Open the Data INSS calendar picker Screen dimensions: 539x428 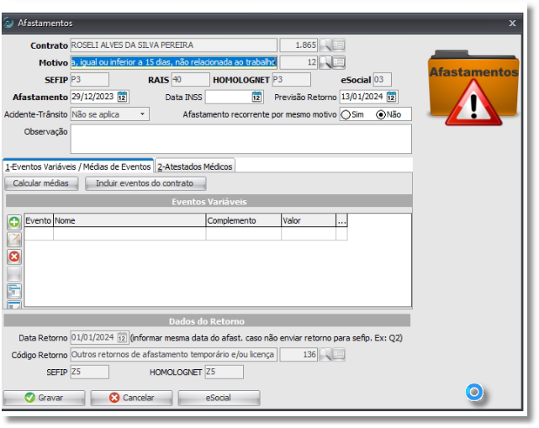pyautogui.click(x=256, y=97)
